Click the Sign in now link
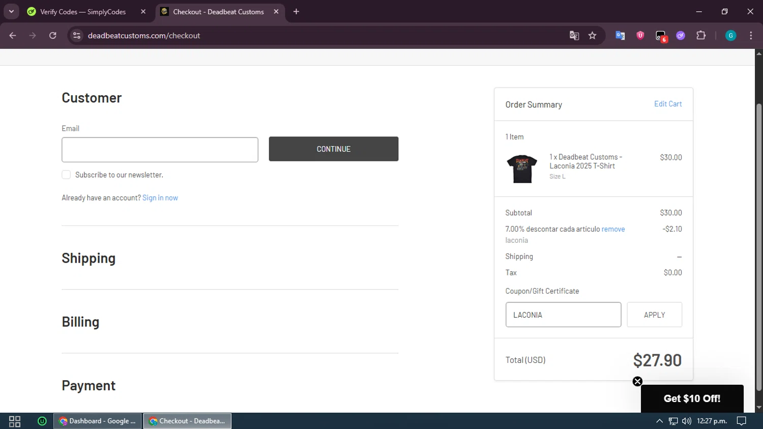763x429 pixels. coord(160,198)
